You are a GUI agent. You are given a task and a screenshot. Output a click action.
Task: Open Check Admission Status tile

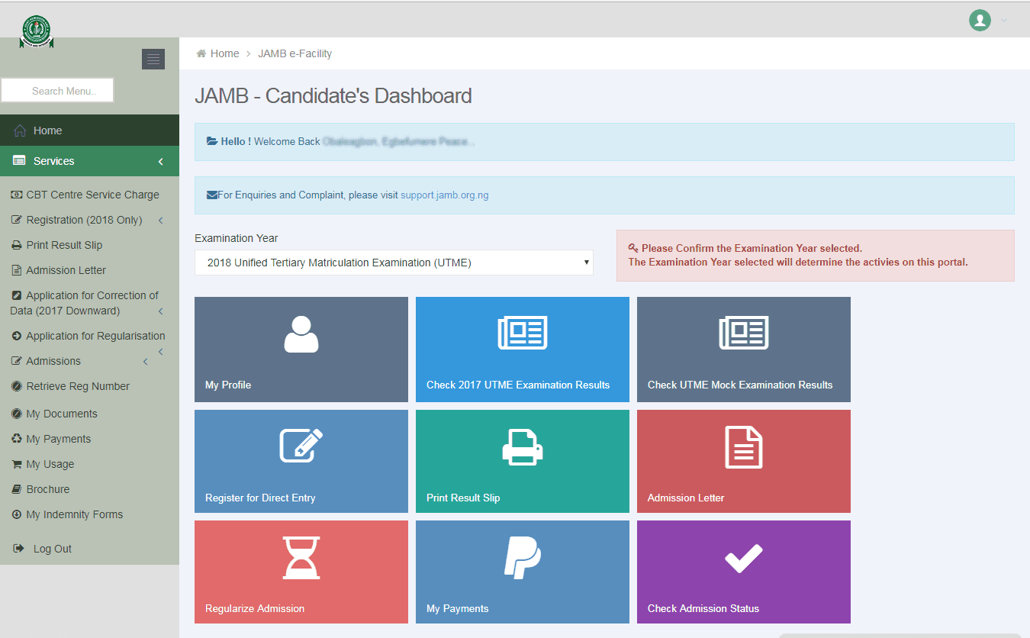[x=743, y=572]
